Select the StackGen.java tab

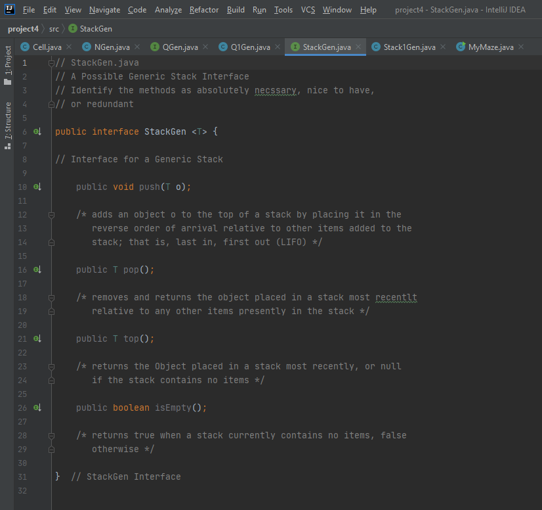pyautogui.click(x=327, y=47)
